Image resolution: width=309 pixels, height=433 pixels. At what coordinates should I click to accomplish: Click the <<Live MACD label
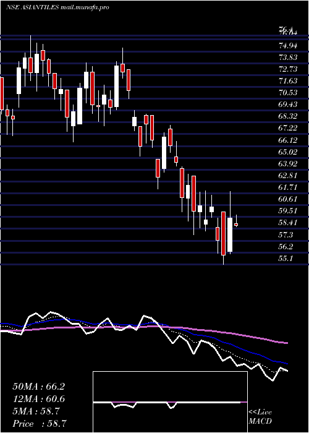coord(260,417)
